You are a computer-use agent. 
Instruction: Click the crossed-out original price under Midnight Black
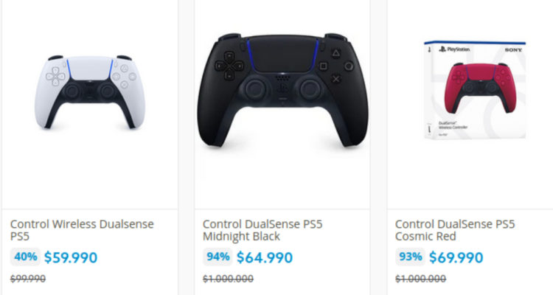pos(228,278)
